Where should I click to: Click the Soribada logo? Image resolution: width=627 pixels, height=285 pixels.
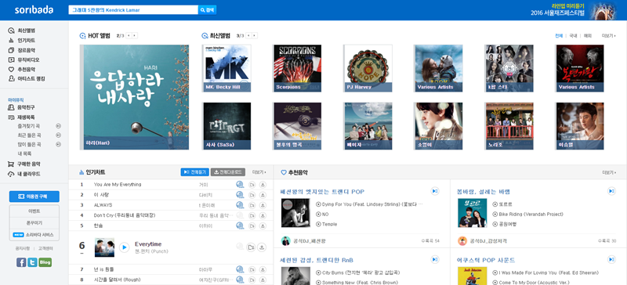(34, 10)
